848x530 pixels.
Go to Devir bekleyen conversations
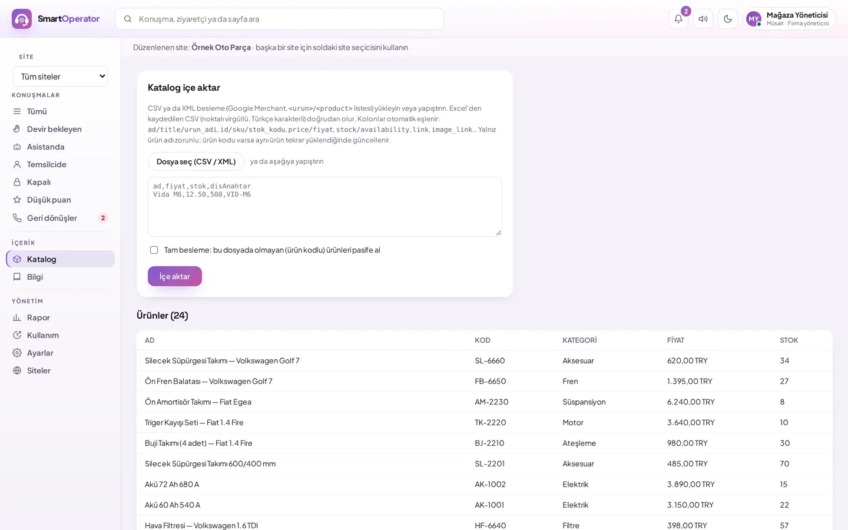point(60,129)
